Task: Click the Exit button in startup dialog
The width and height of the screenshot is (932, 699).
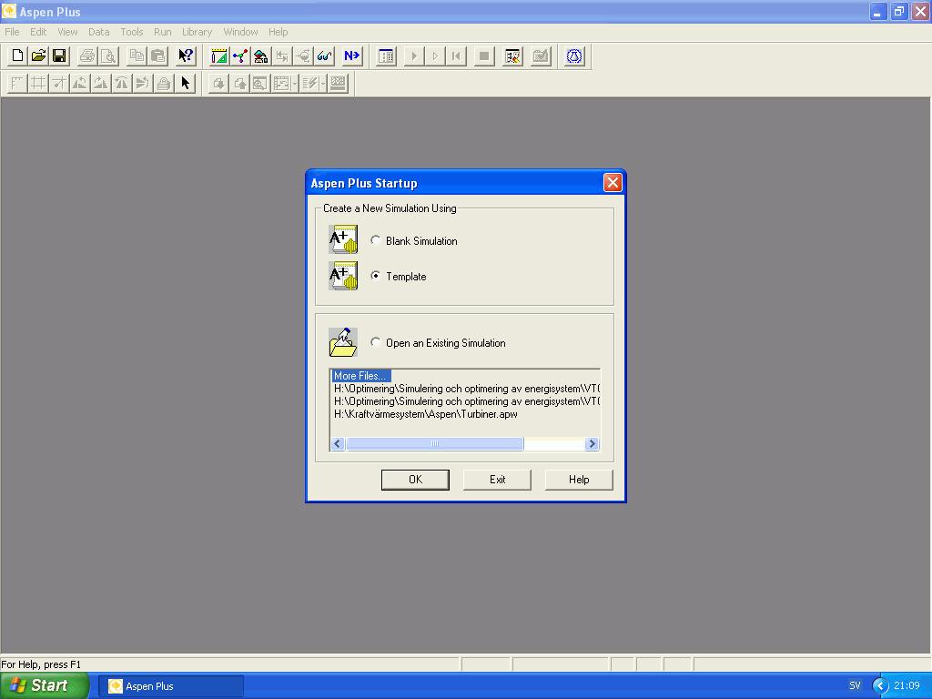Action: [497, 480]
